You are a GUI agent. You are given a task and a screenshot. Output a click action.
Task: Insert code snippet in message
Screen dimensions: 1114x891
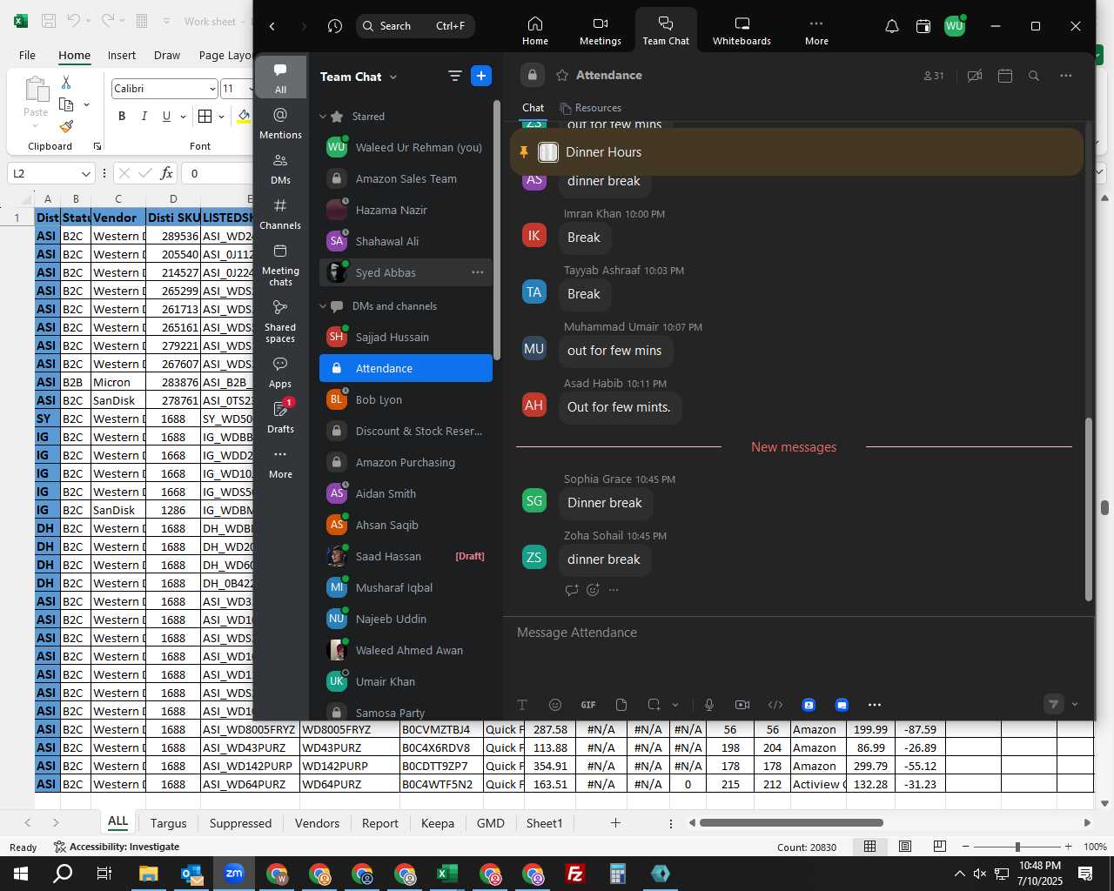[x=775, y=705]
